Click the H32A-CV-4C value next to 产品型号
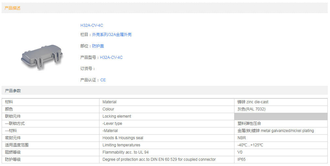This screenshot has width=330, height=166. click(111, 58)
